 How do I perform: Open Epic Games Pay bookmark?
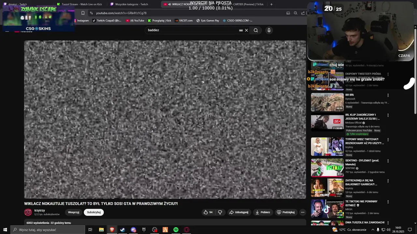(x=208, y=20)
